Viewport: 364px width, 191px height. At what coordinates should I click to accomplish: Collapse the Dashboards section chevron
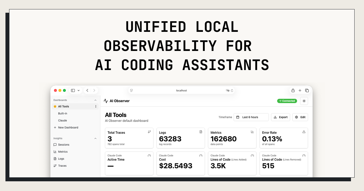[x=95, y=100]
